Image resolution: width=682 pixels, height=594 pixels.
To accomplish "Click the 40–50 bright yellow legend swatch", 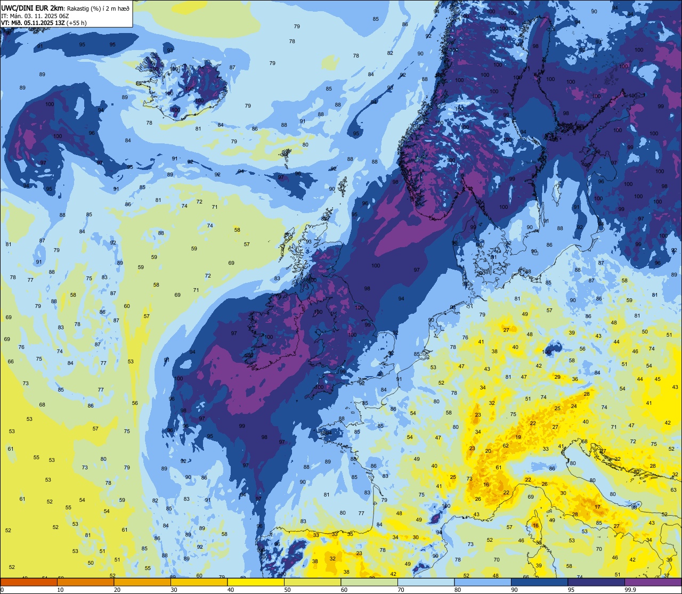I will tap(256, 582).
